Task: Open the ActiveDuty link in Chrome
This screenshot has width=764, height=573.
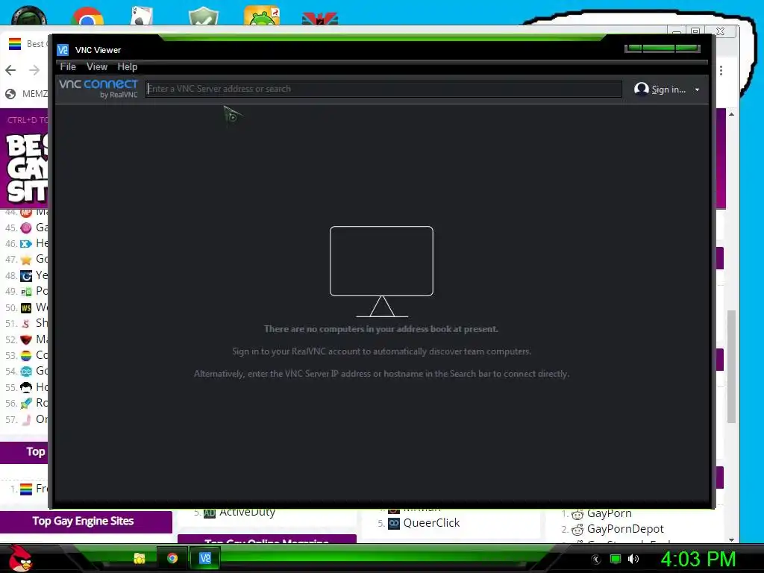Action: [247, 512]
